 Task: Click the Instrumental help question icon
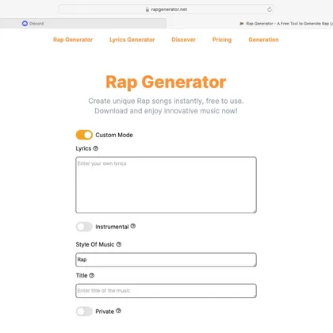133,226
